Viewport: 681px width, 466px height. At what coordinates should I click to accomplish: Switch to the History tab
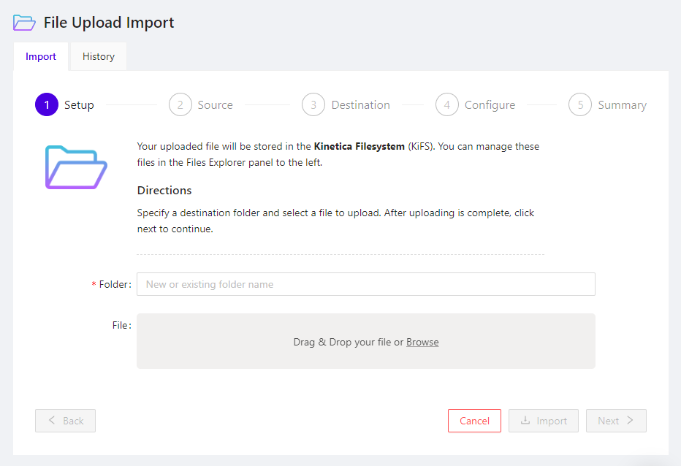point(98,56)
